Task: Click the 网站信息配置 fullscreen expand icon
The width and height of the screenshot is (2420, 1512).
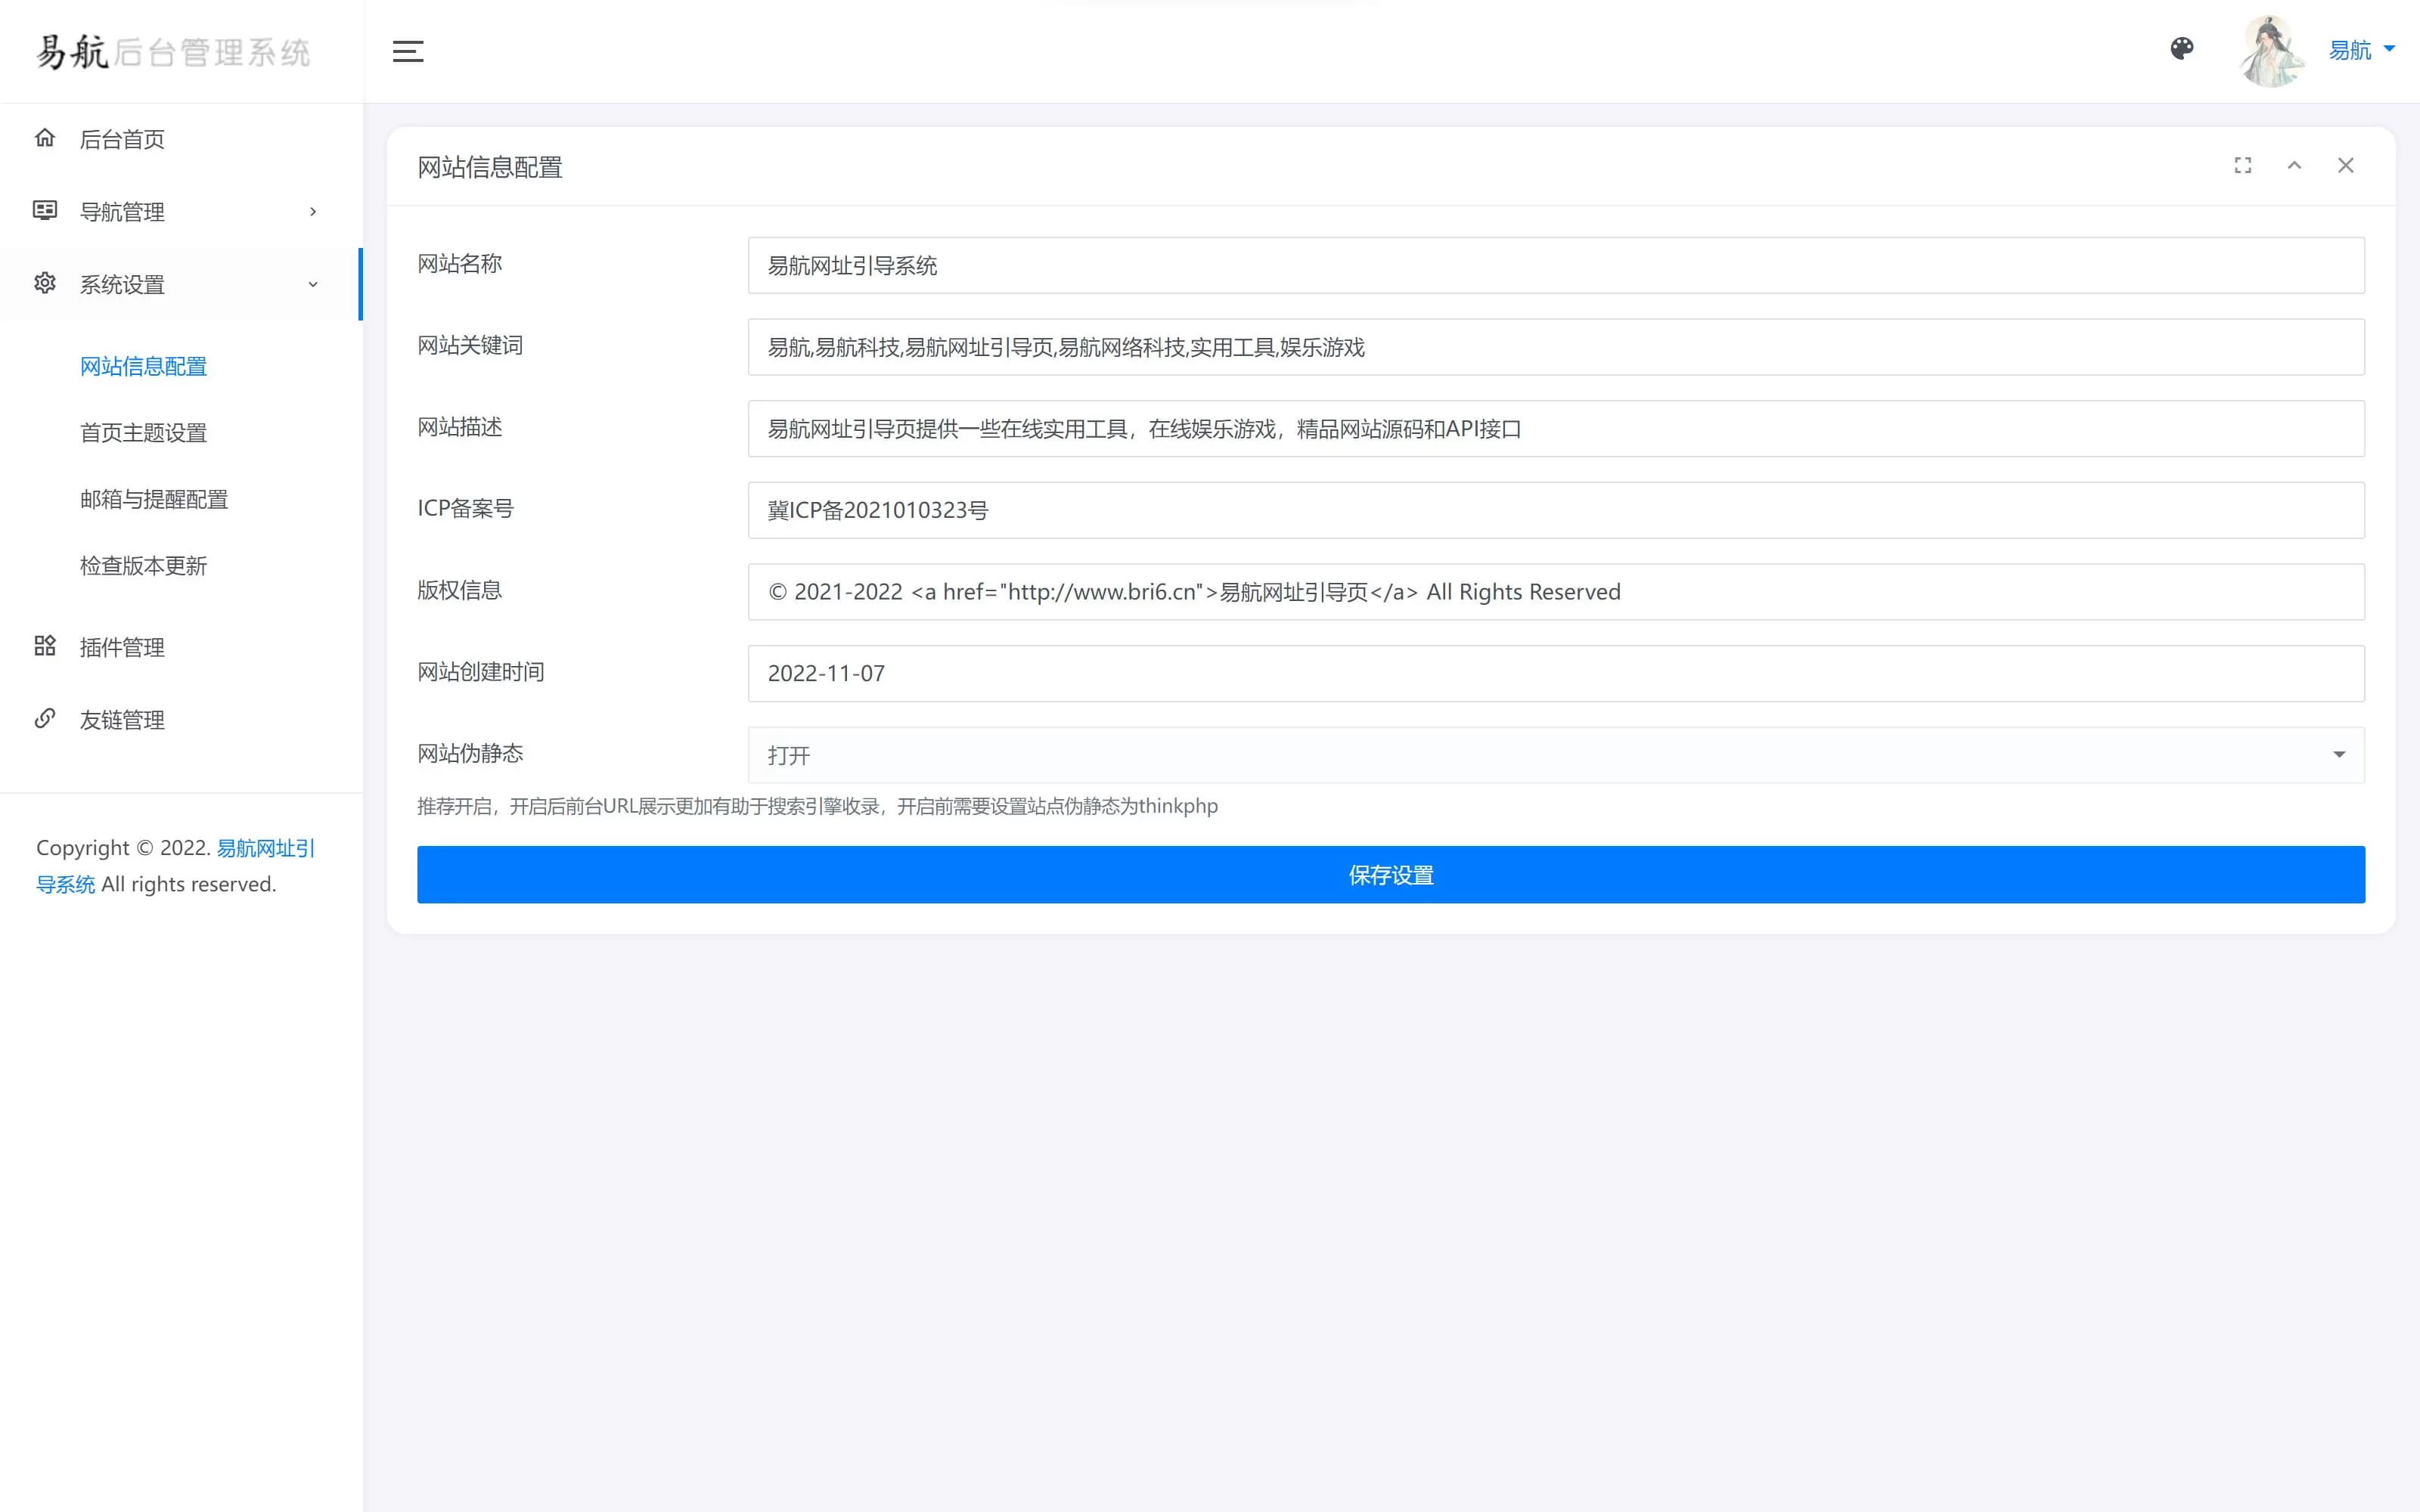Action: (x=2242, y=164)
